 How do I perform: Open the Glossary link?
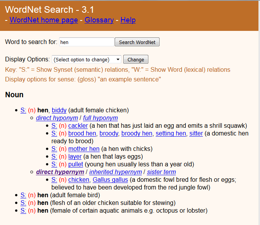99,20
